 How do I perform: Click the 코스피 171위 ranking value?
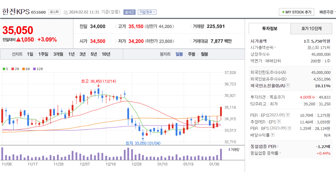[319, 48]
